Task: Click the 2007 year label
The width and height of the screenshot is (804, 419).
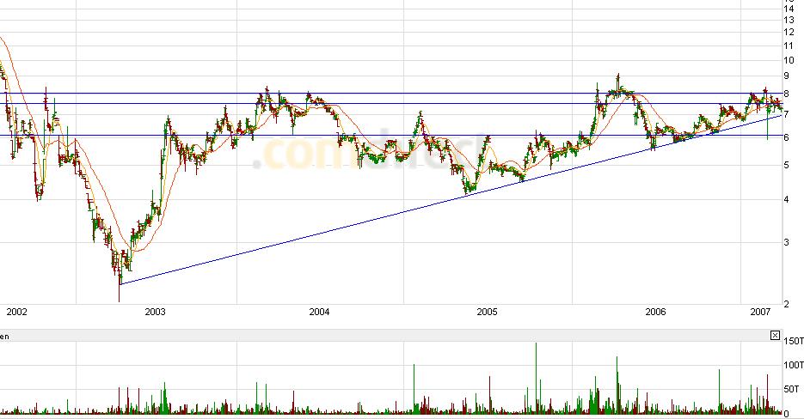Action: 760,312
